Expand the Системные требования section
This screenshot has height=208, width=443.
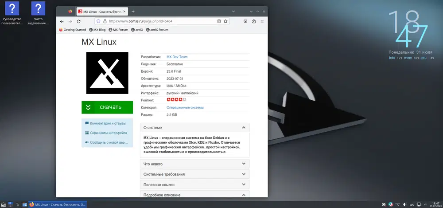point(194,174)
